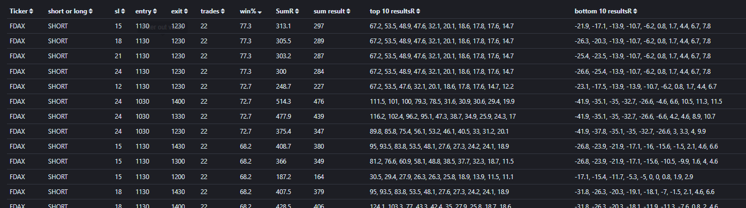Image resolution: width=746 pixels, height=208 pixels.
Task: Select sum result value 287
Action: click(319, 56)
